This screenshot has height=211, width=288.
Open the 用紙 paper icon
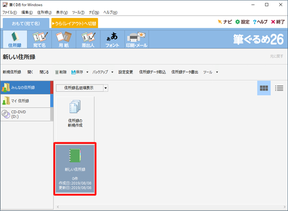(64, 39)
